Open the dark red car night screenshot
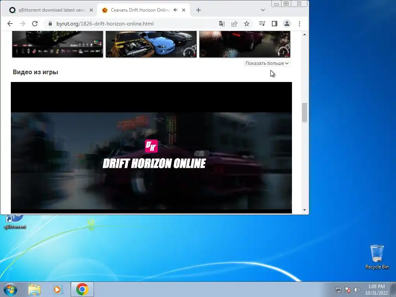The width and height of the screenshot is (396, 297). (x=245, y=44)
